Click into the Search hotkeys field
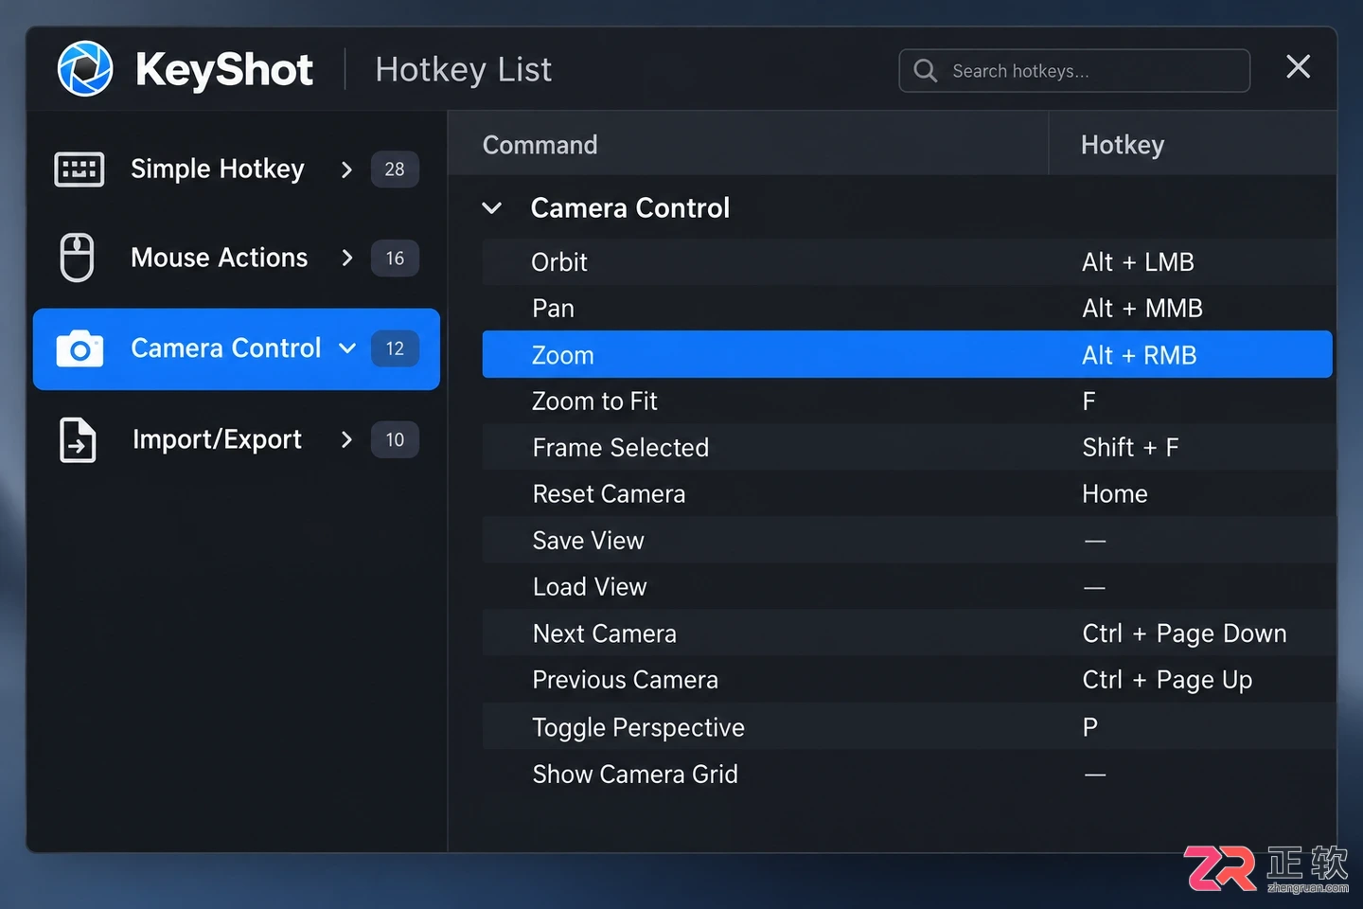The width and height of the screenshot is (1363, 909). [1074, 71]
